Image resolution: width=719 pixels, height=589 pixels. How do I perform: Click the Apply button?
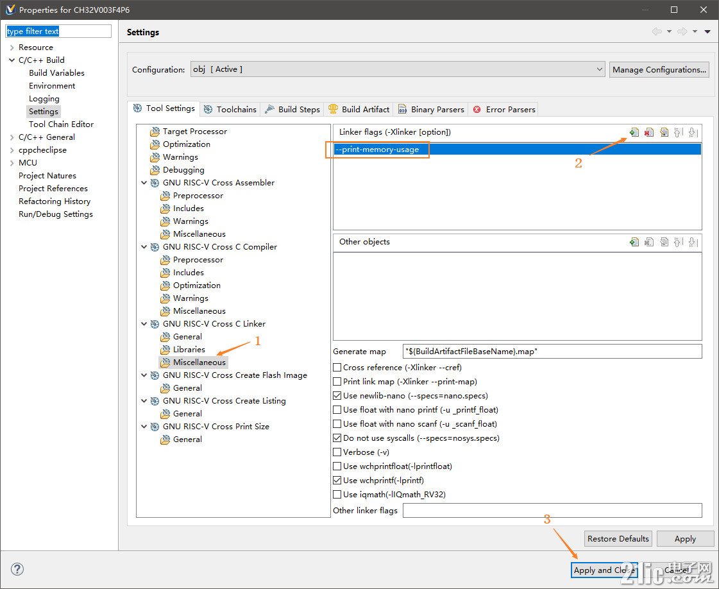point(685,538)
